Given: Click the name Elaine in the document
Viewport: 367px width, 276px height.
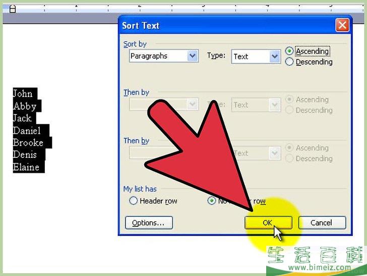Looking at the screenshot, I should pyautogui.click(x=26, y=167).
